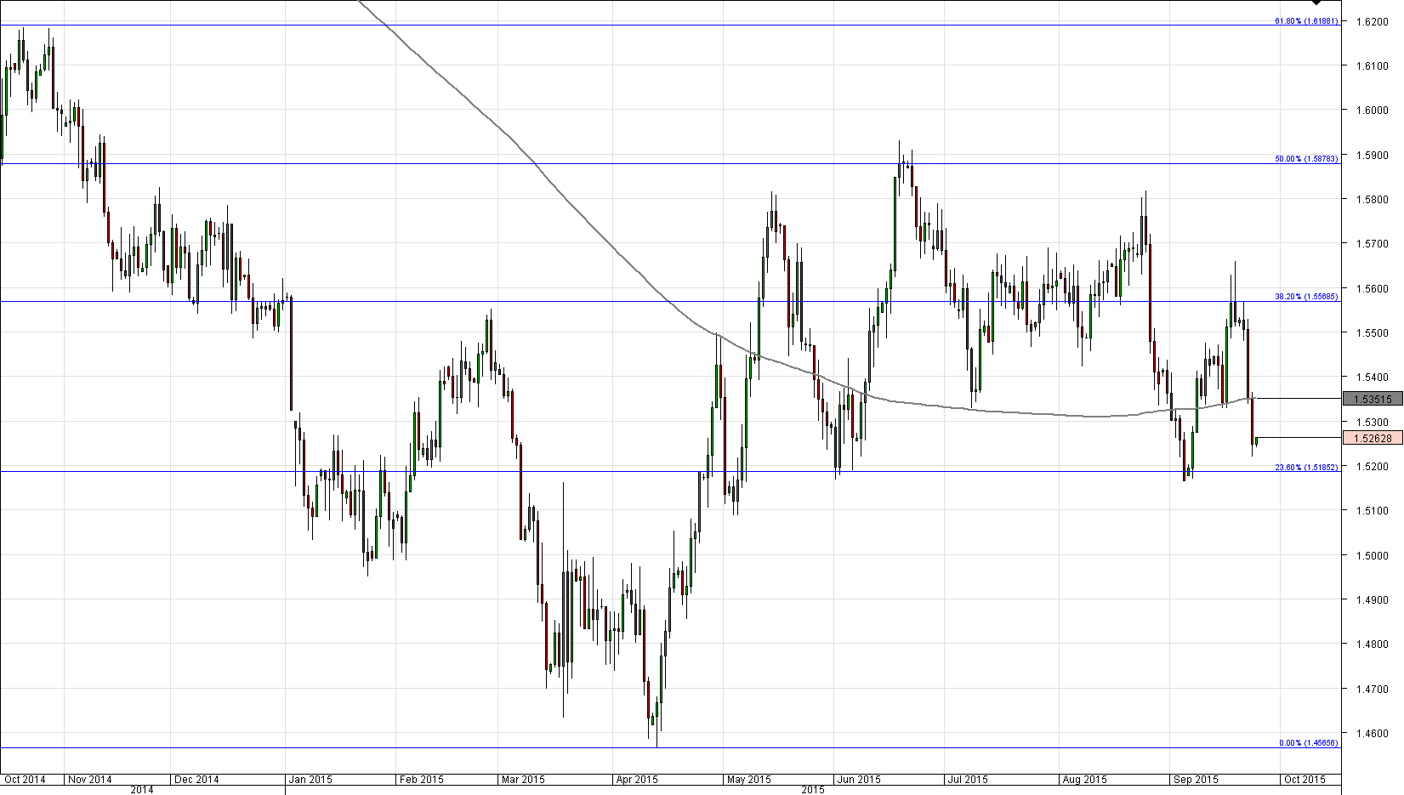
Task: Click the Feb 2015 date label
Action: coord(422,779)
